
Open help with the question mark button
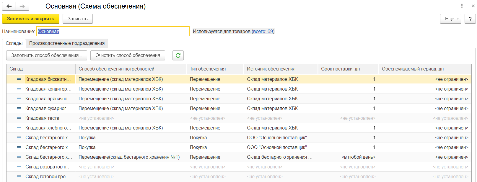click(470, 19)
